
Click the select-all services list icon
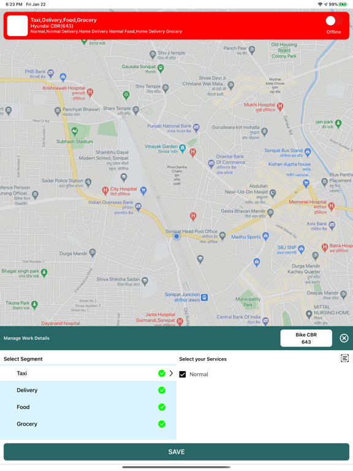click(344, 358)
